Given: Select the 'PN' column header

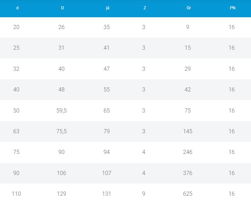Looking at the screenshot, I should 233,8.
